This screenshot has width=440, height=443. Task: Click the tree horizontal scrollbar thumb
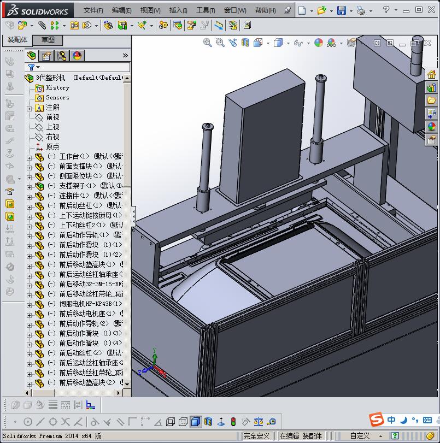pos(43,393)
